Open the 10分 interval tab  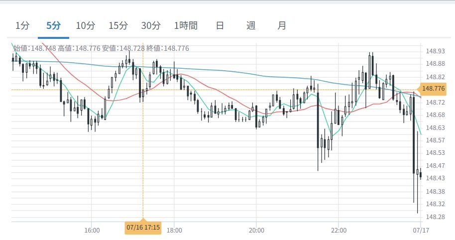[85, 25]
